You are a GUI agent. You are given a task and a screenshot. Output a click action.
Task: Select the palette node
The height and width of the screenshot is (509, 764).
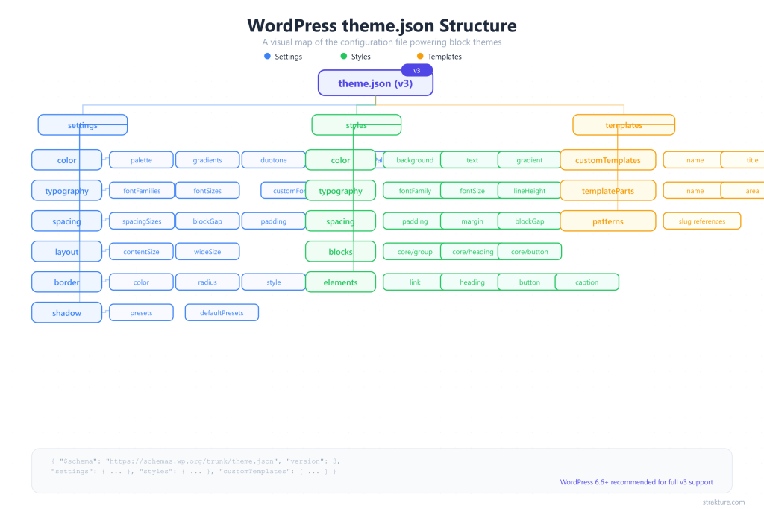pyautogui.click(x=141, y=160)
